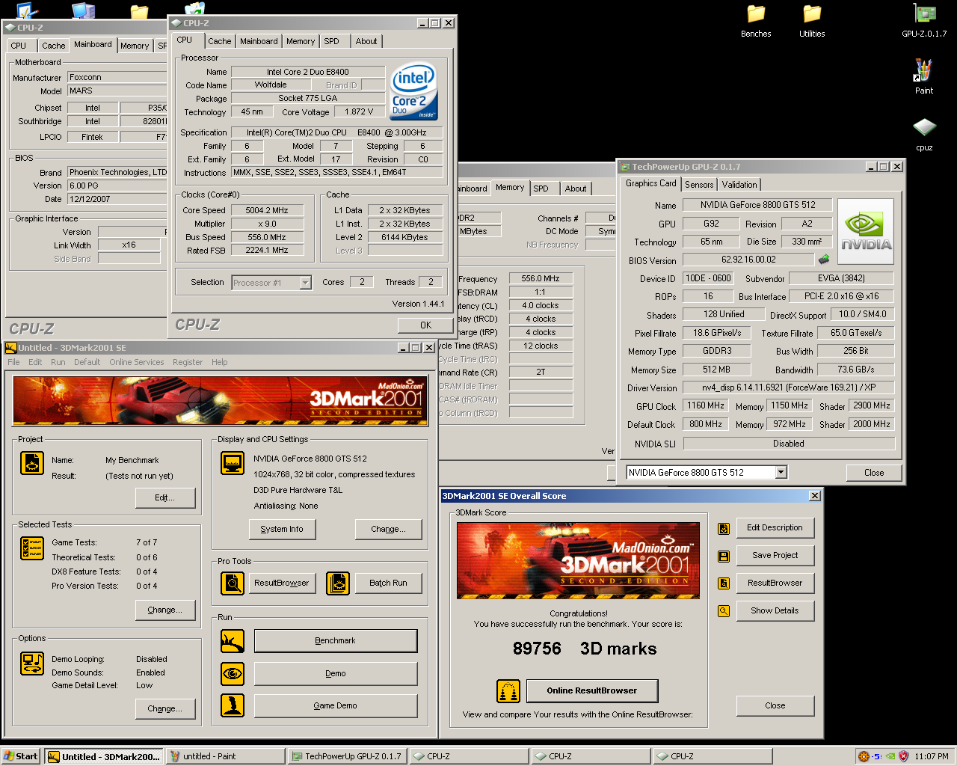This screenshot has height=766, width=957.
Task: Click the Intel Core 2 Duo logo
Action: [x=413, y=91]
